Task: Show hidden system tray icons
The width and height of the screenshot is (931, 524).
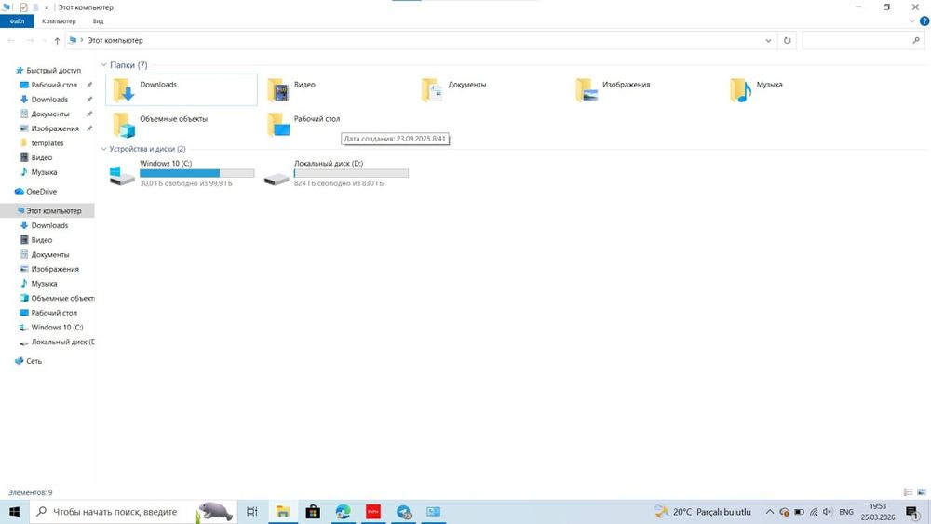Action: (770, 512)
